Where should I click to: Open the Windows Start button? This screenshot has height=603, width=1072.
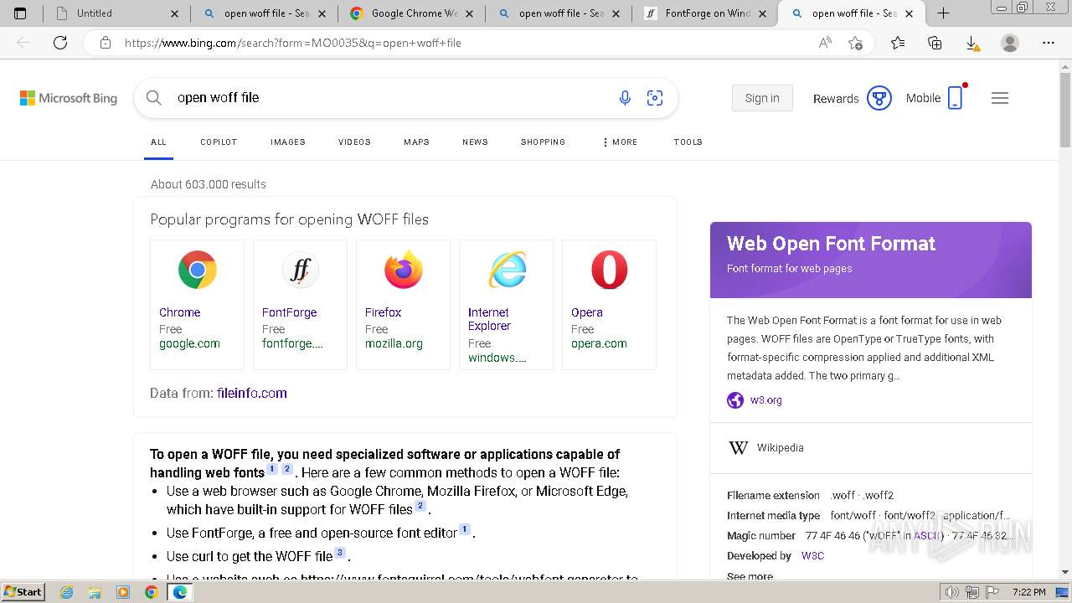click(23, 591)
